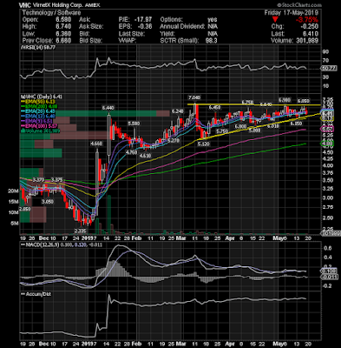
Task: Click the 5.120 March low label
Action: (x=203, y=144)
